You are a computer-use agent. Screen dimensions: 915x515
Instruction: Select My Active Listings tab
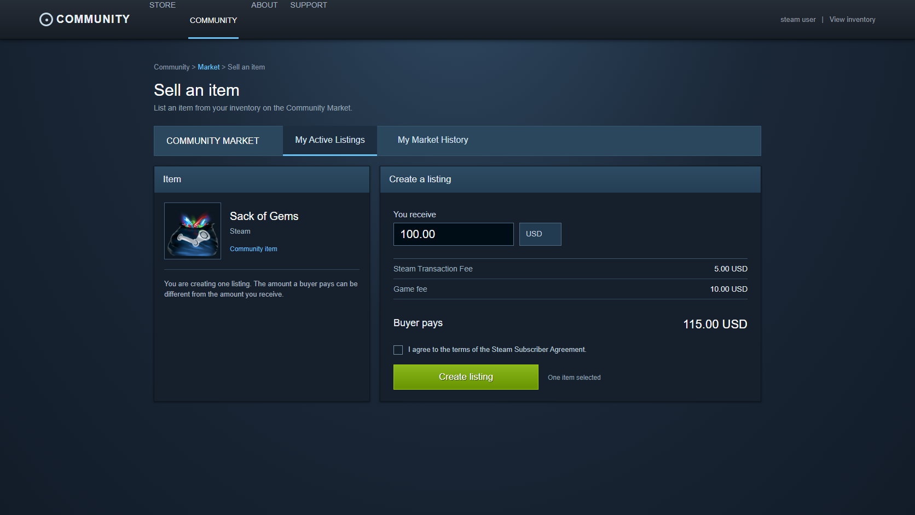point(330,141)
